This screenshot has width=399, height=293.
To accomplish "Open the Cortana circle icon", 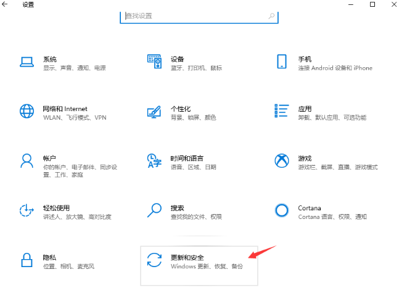I will (282, 210).
